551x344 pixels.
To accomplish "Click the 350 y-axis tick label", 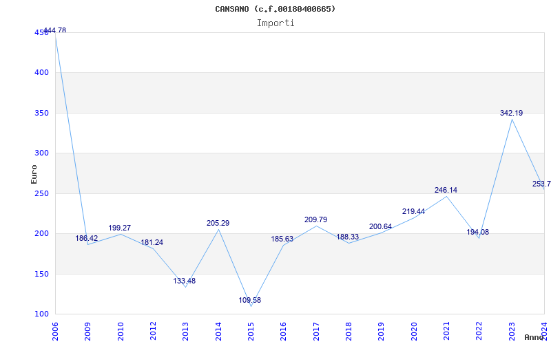I will point(41,113).
